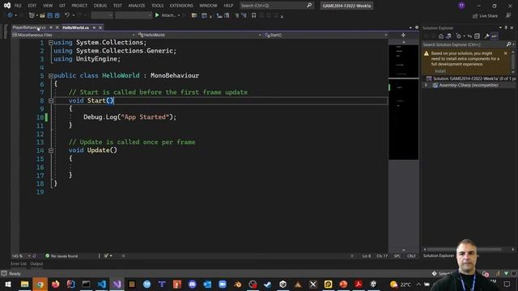The height and width of the screenshot is (291, 518).
Task: Open Firefox from the taskbar
Action: (x=56, y=284)
